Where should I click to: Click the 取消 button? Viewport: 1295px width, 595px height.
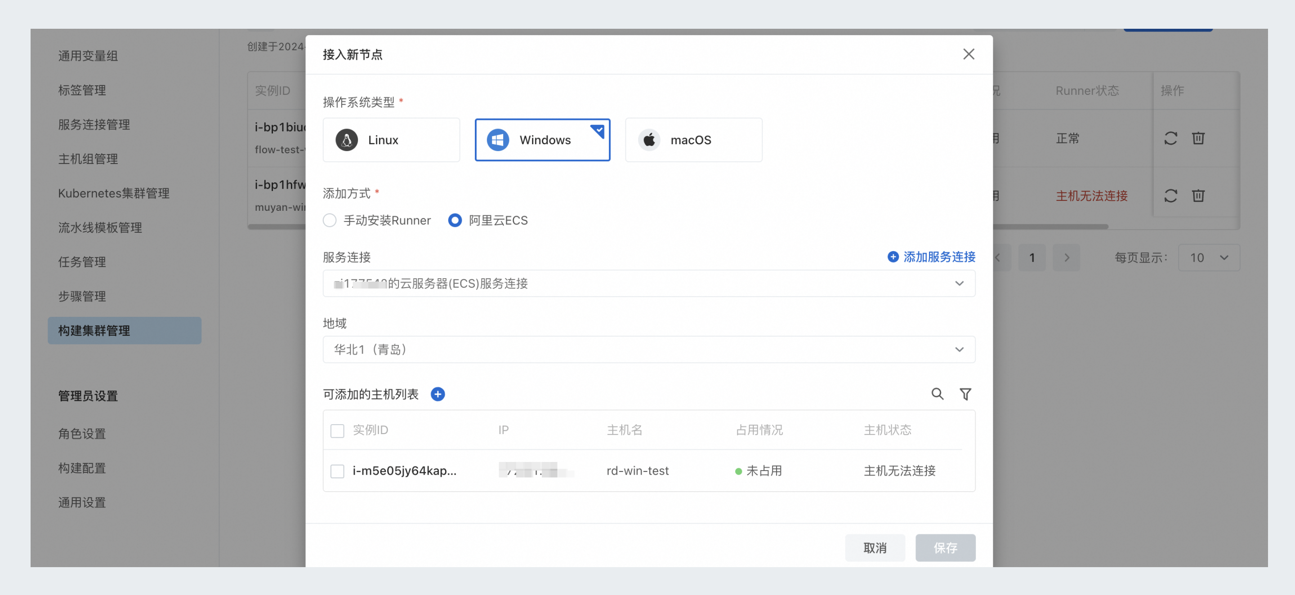875,548
